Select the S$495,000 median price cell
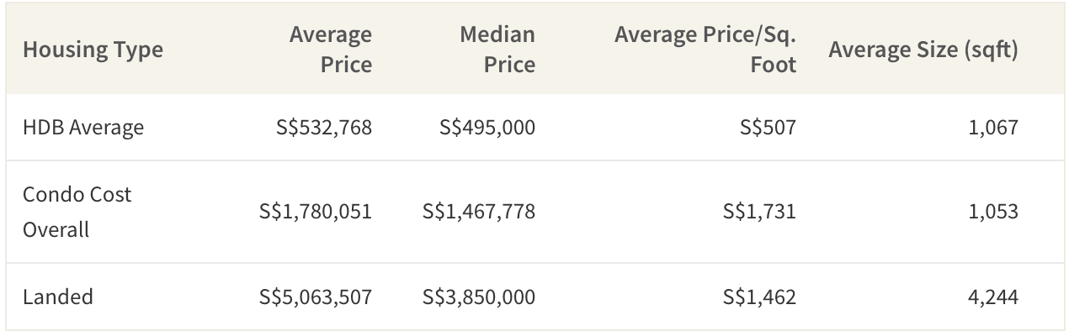Screen dimensions: 1069x331 point(487,127)
